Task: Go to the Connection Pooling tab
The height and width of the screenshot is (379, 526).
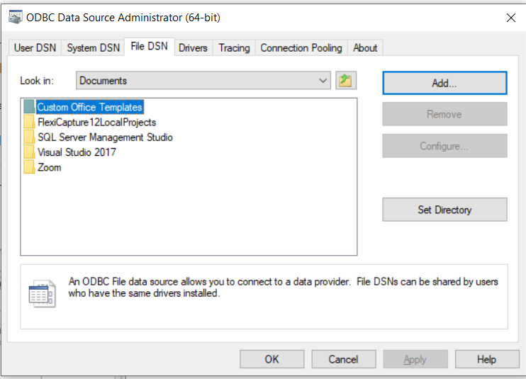Action: (x=301, y=48)
